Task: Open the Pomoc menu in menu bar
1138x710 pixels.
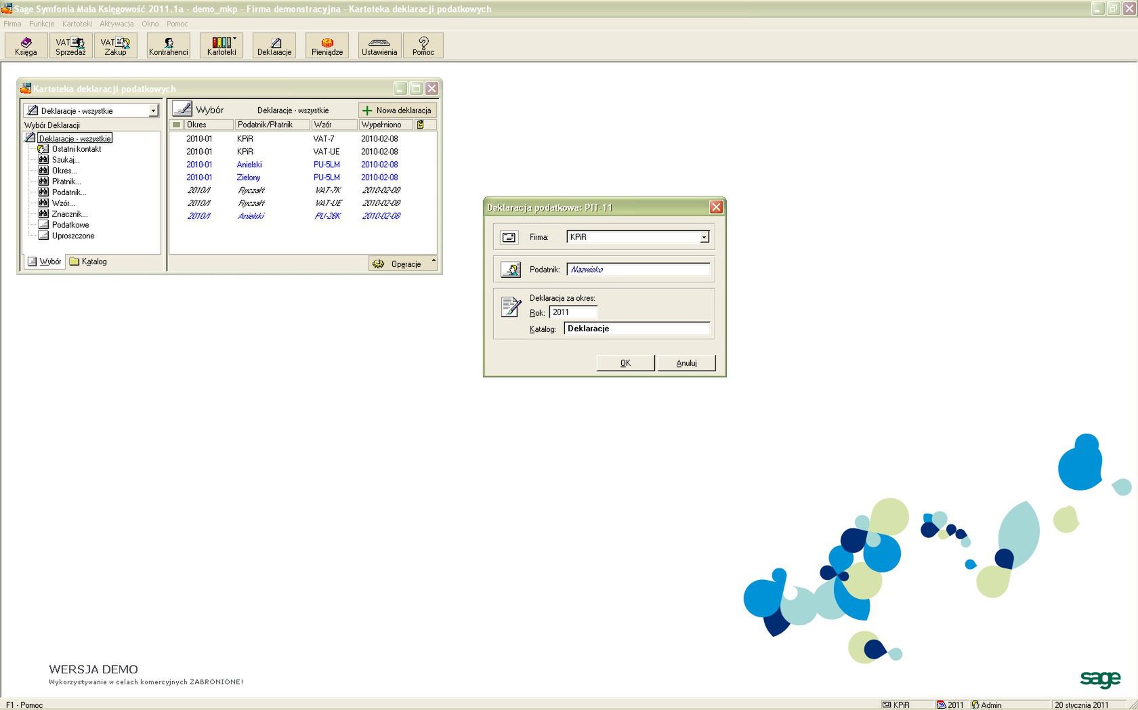Action: coord(177,24)
